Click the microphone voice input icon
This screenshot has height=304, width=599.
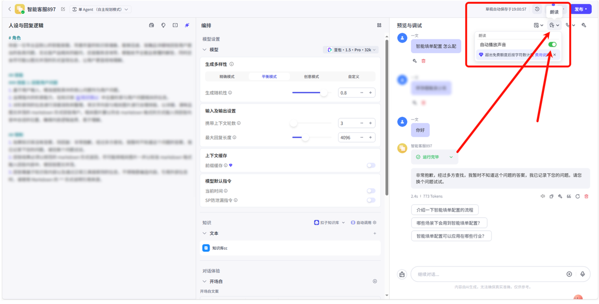coord(582,274)
